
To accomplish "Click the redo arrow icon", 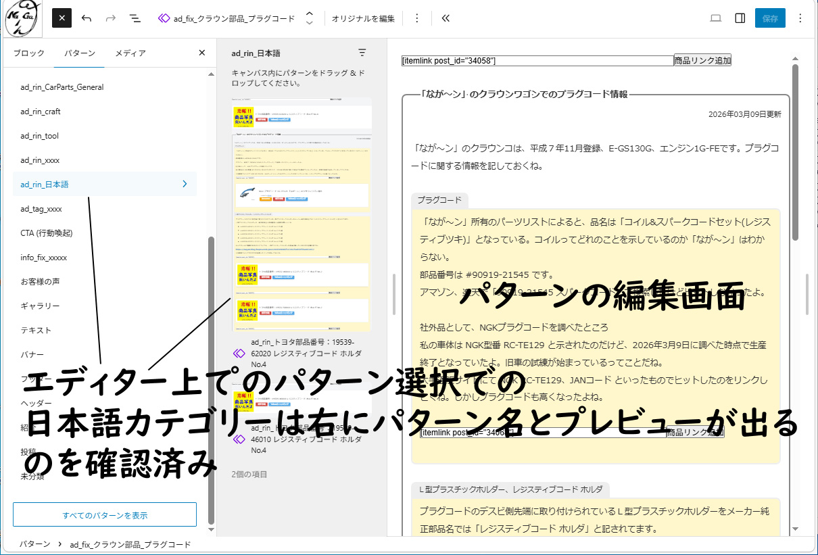I will (x=111, y=18).
